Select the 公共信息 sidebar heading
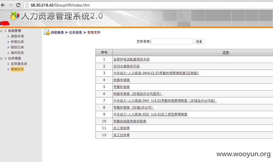 [x=15, y=58]
